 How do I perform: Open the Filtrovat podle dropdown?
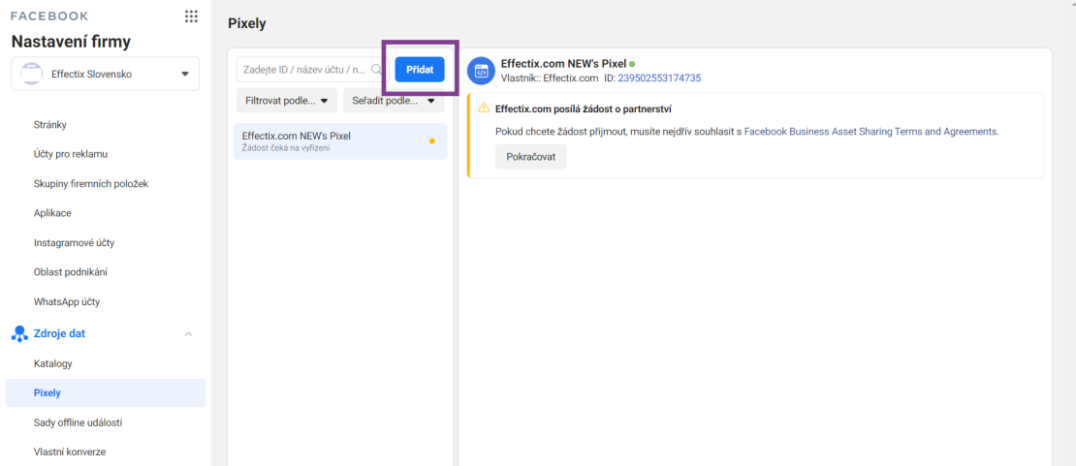coord(287,100)
